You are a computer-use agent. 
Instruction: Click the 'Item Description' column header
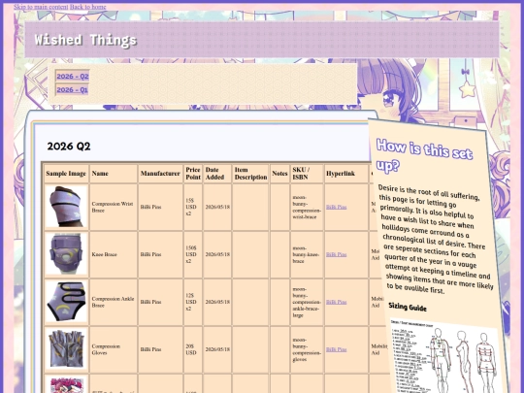(x=250, y=174)
